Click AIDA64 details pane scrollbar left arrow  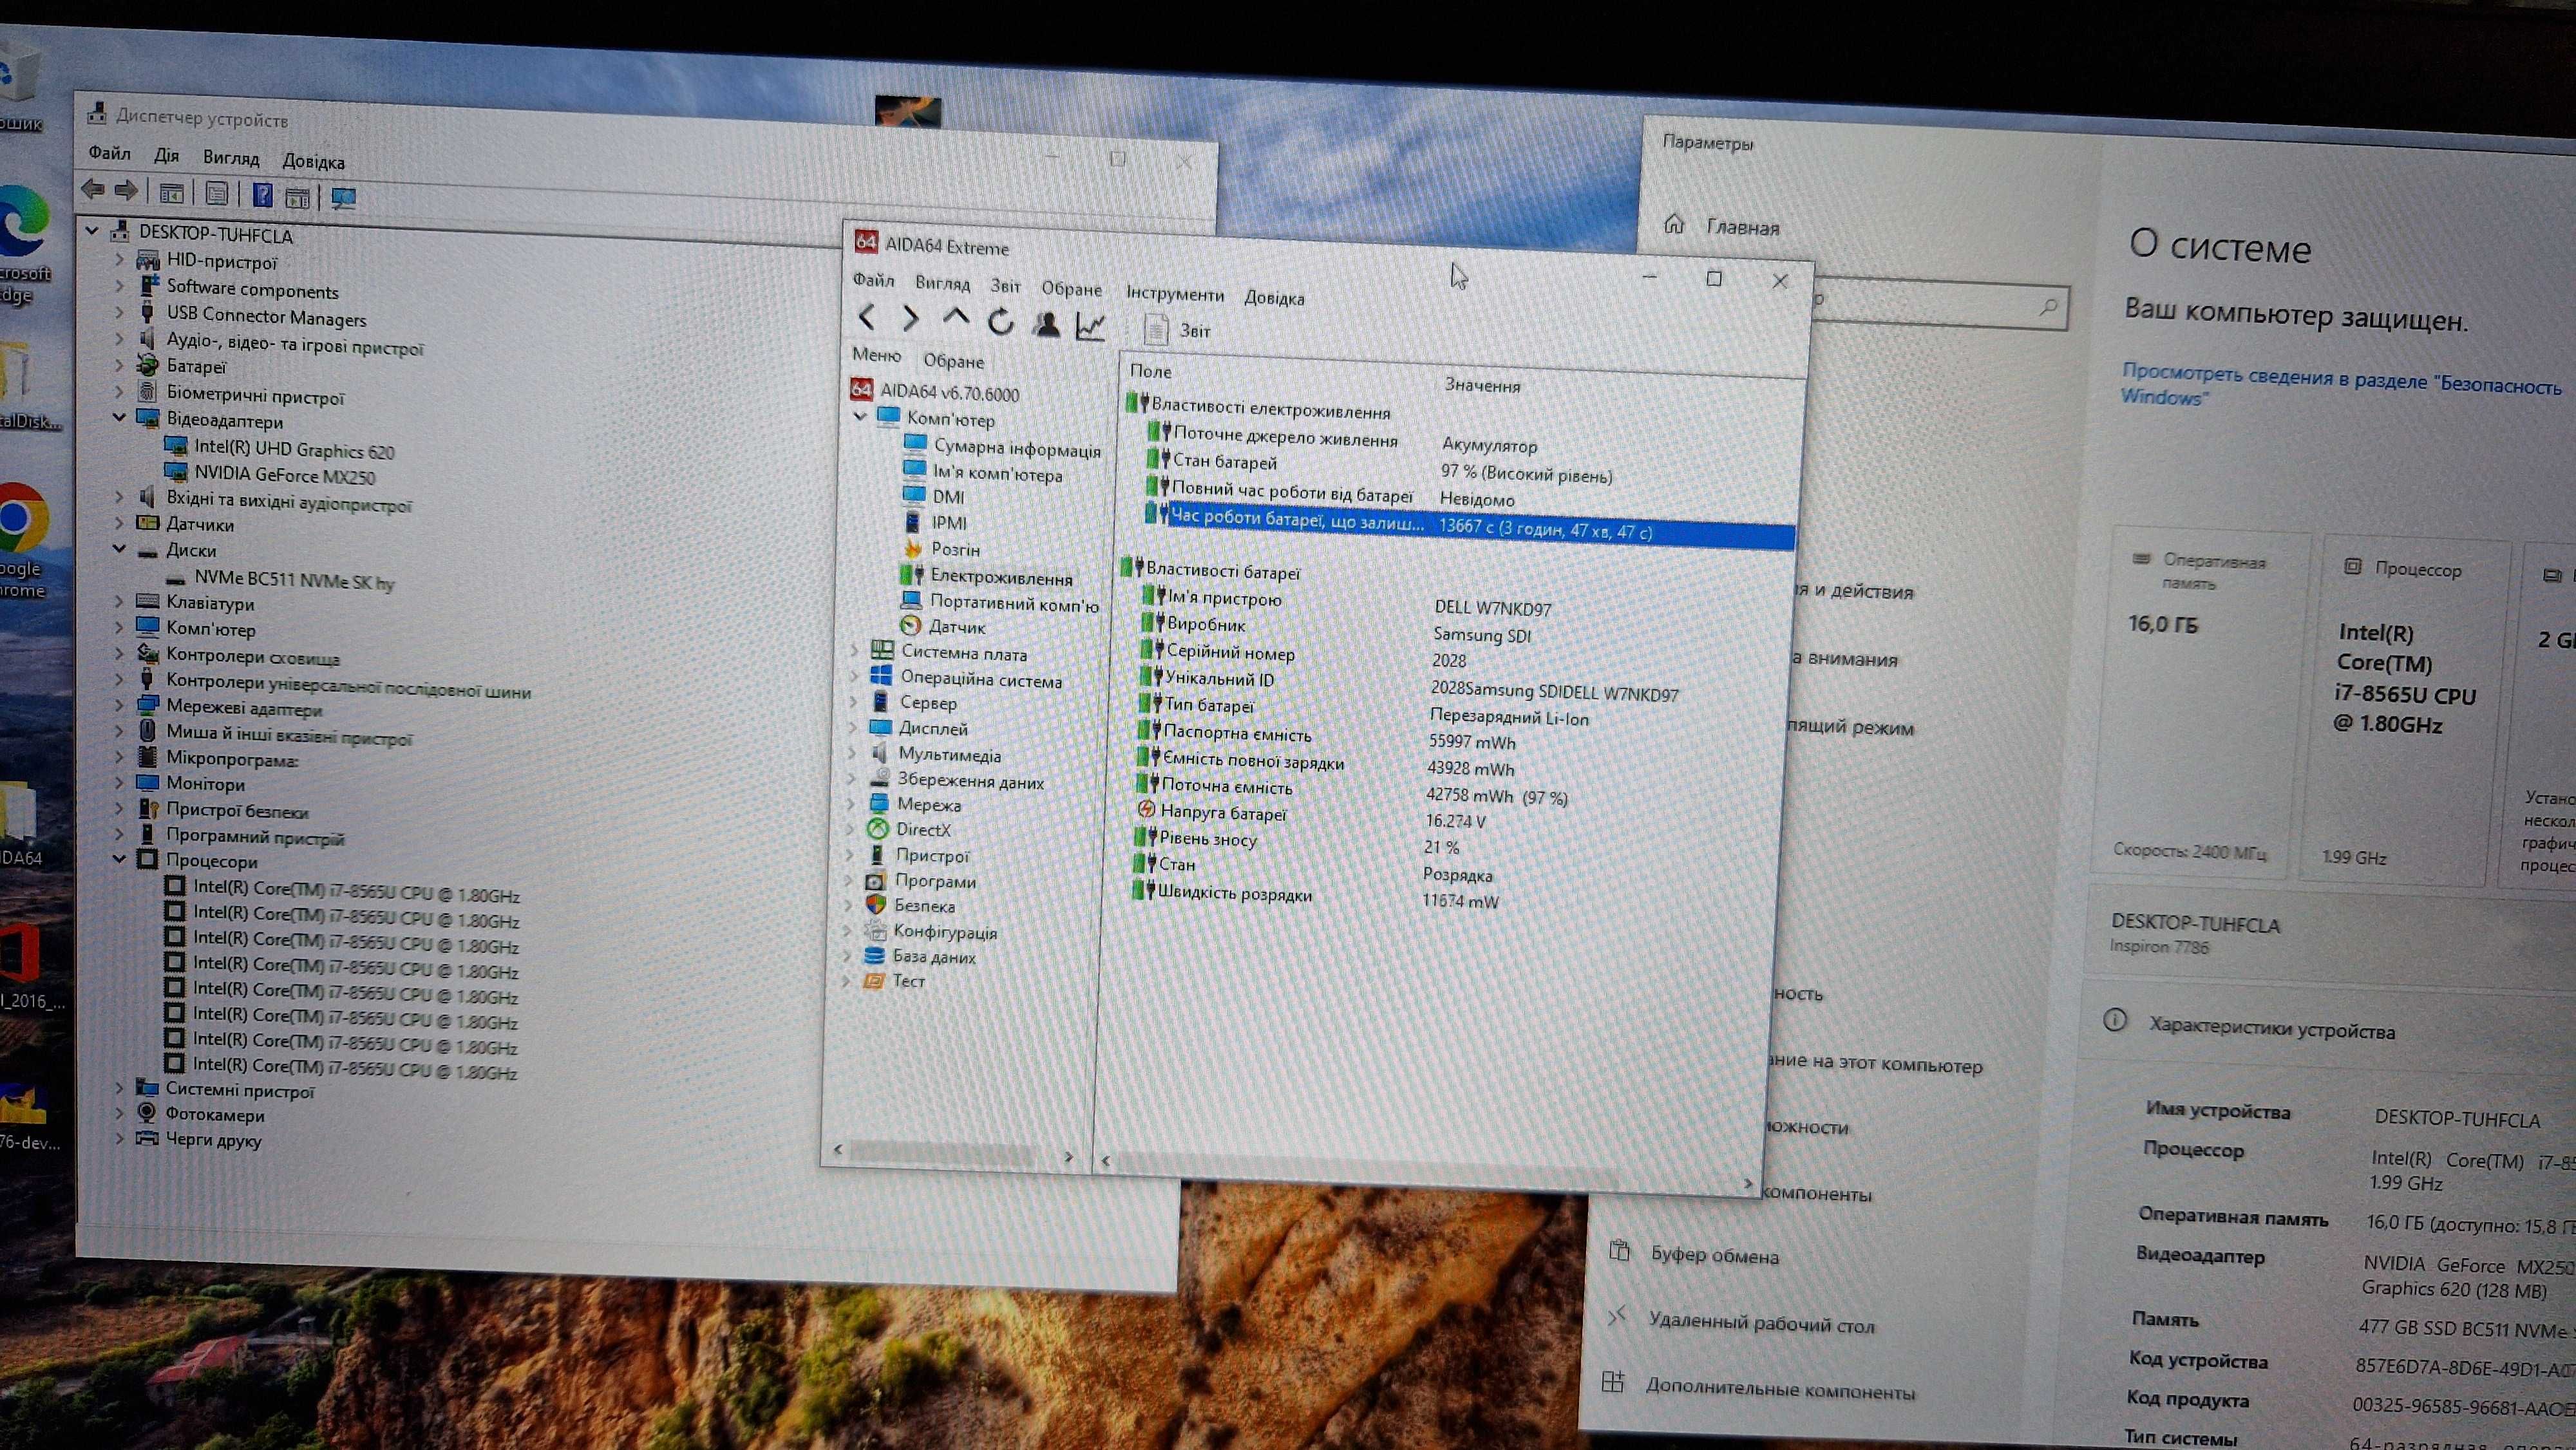(1105, 1160)
